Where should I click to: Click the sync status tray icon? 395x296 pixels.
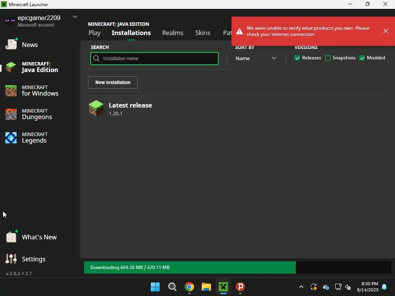(313, 287)
